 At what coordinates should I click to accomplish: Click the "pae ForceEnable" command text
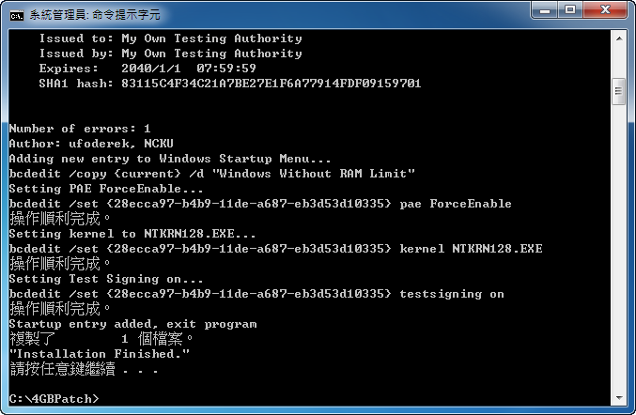click(455, 204)
